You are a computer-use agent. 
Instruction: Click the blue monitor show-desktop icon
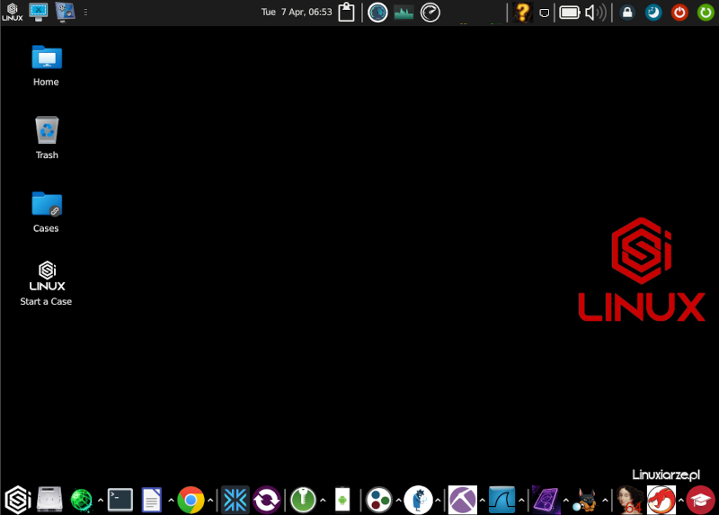click(x=39, y=12)
